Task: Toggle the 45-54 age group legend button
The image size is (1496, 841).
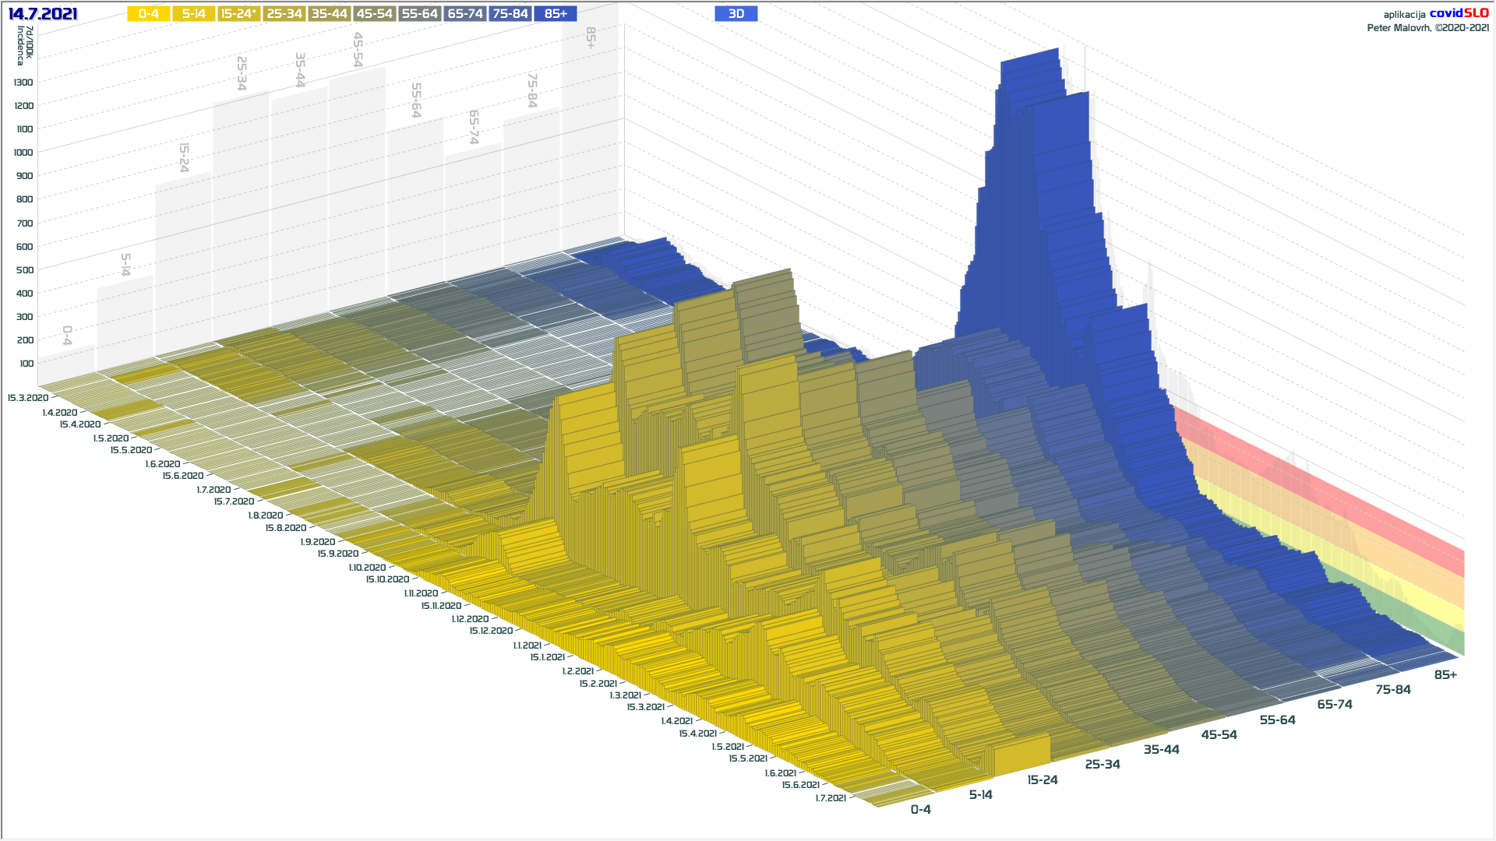Action: pyautogui.click(x=374, y=14)
